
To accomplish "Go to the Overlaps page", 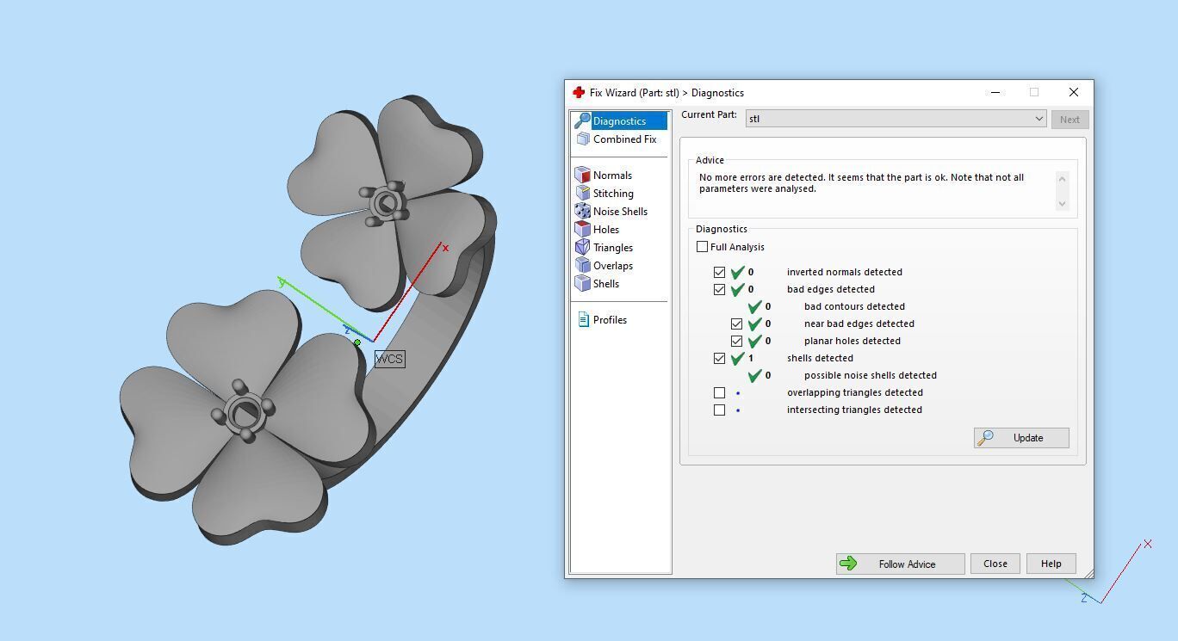I will click(x=613, y=265).
